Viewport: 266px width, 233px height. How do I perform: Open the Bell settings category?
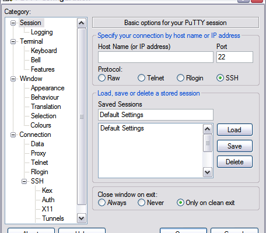pyautogui.click(x=36, y=60)
